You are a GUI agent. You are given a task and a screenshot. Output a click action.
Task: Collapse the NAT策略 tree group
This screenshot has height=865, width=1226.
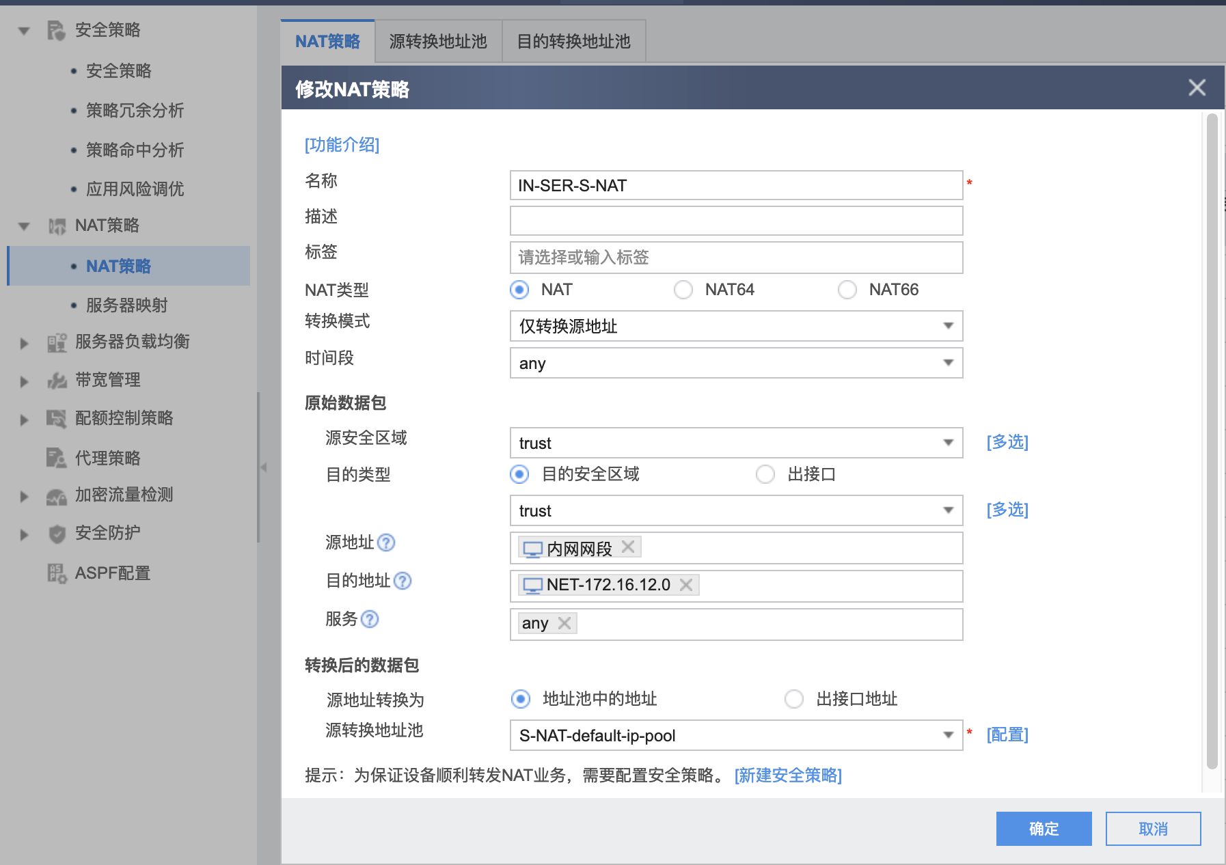point(24,226)
